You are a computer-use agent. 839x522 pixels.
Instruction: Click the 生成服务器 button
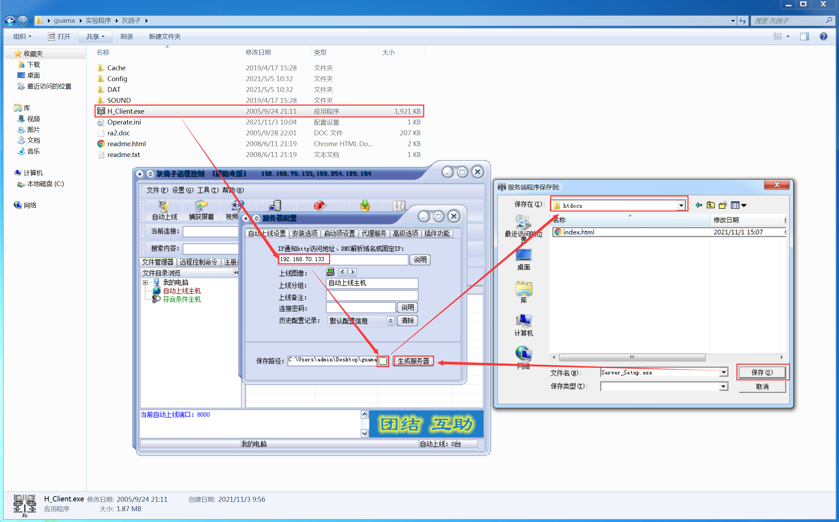point(413,361)
